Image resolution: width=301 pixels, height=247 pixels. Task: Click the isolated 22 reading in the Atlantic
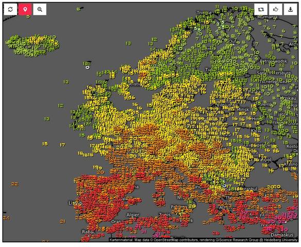tap(14, 184)
